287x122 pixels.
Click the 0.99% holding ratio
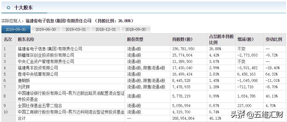tap(214, 96)
